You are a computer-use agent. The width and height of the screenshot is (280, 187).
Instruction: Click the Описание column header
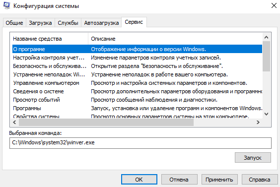coord(175,39)
